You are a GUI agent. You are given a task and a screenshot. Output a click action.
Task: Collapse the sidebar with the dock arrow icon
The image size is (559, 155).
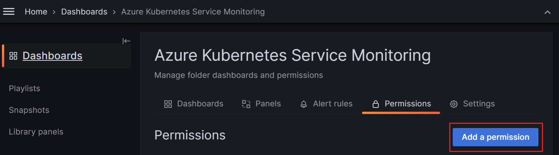pos(127,41)
